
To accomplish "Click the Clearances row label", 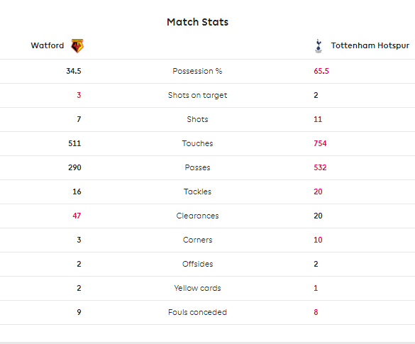I will tap(197, 216).
